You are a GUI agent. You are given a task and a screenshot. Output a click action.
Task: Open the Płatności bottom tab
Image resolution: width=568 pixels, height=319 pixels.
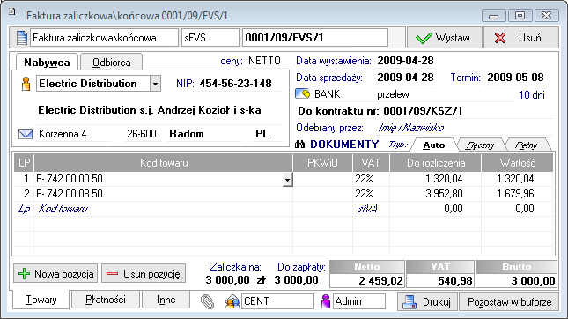coord(106,300)
